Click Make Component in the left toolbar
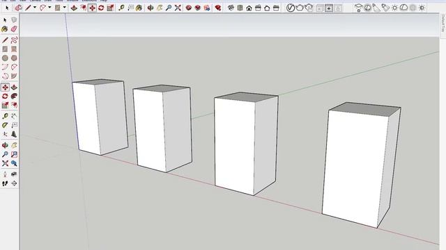Image resolution: width=446 pixels, height=250 pixels. (14, 20)
